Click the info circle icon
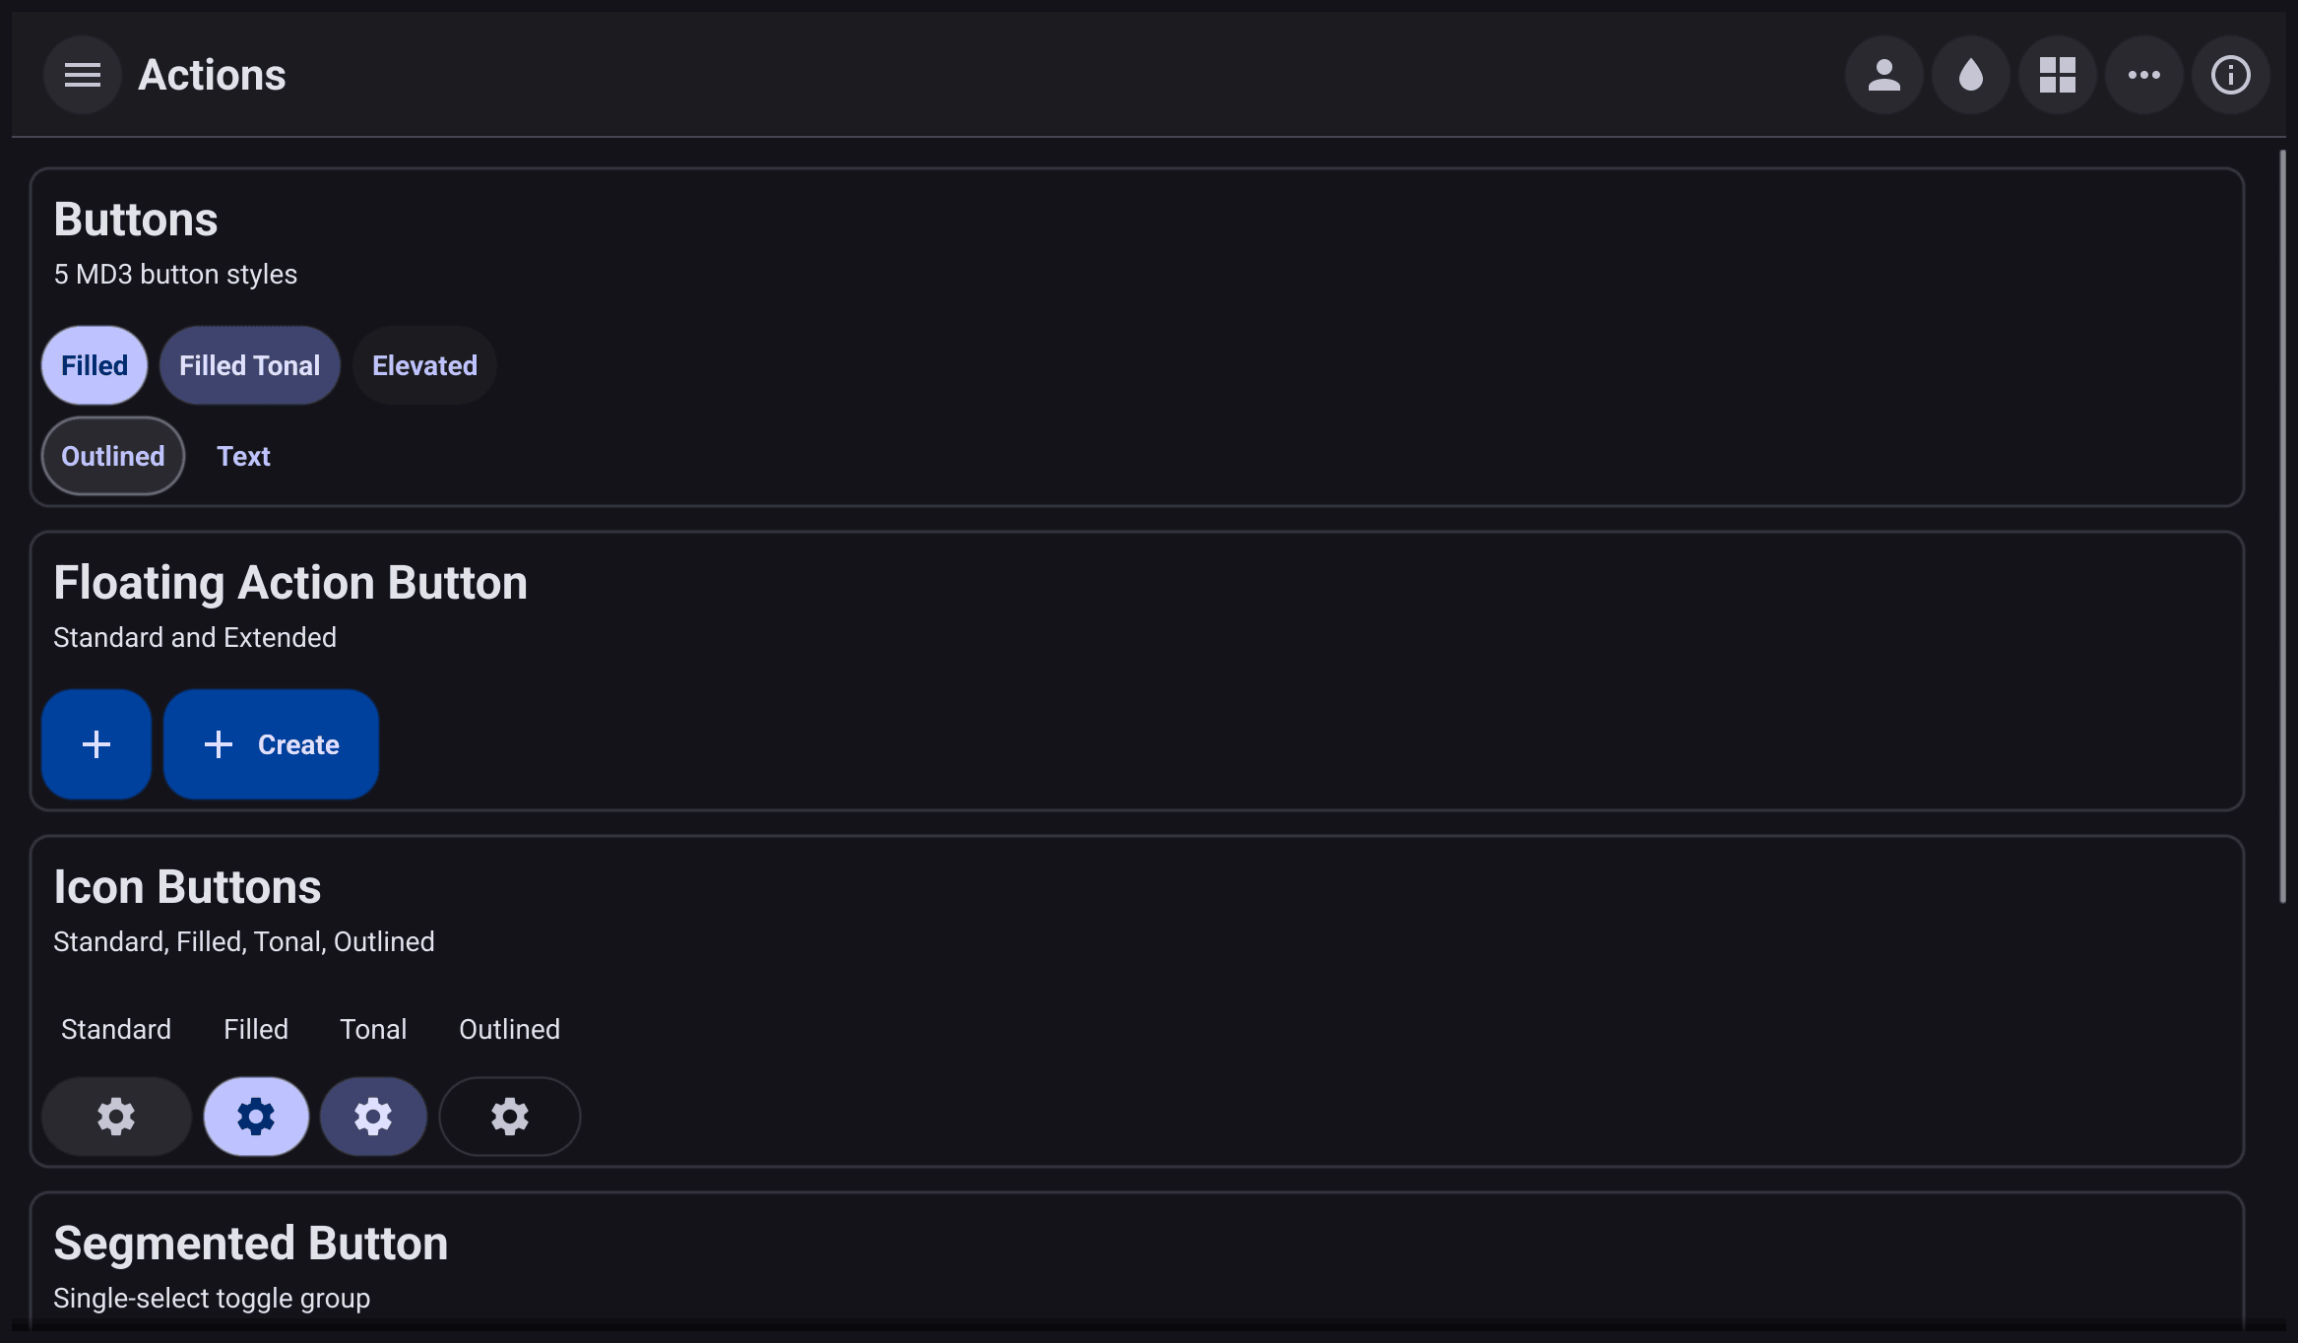 coord(2231,75)
